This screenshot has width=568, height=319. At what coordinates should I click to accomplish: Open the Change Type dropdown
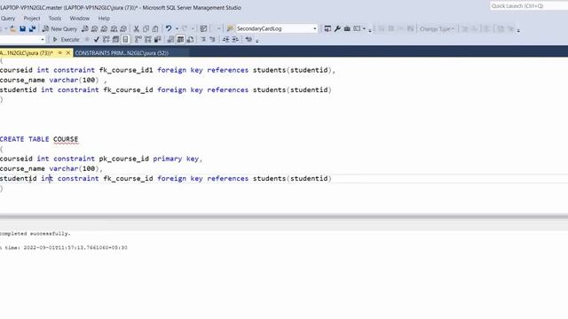click(437, 29)
